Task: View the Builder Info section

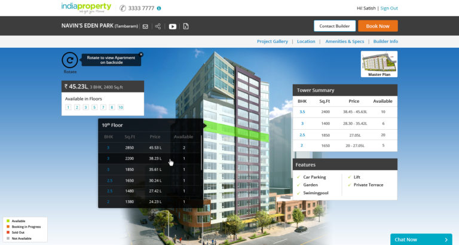Action: pos(385,41)
